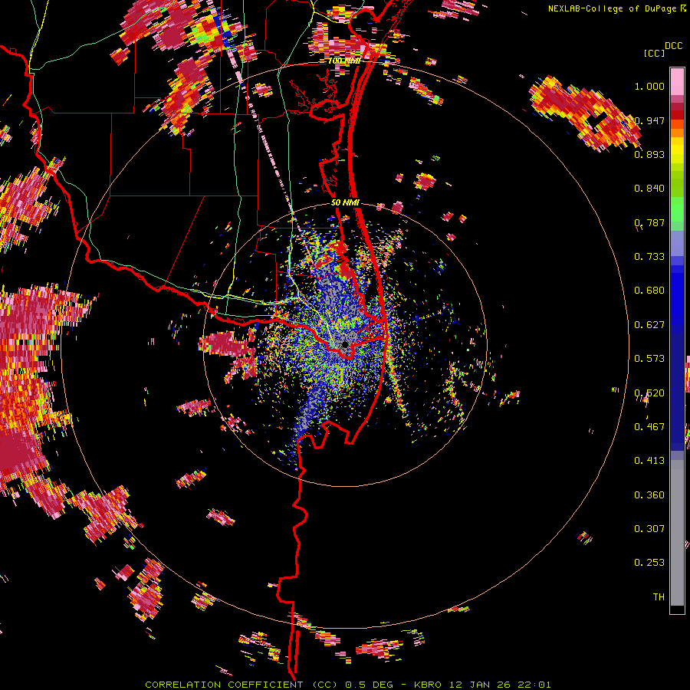Click the 1.000 scale value
The width and height of the screenshot is (690, 690).
649,86
